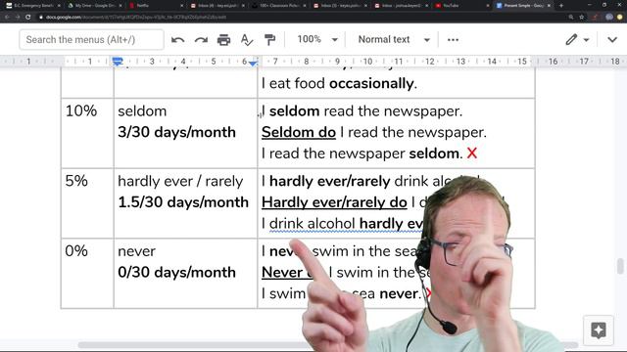
Task: Click the right indent marker on ruler
Action: click(x=253, y=63)
